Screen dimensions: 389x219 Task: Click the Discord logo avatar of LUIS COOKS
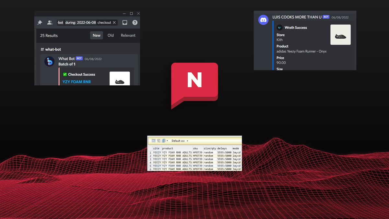tap(263, 19)
